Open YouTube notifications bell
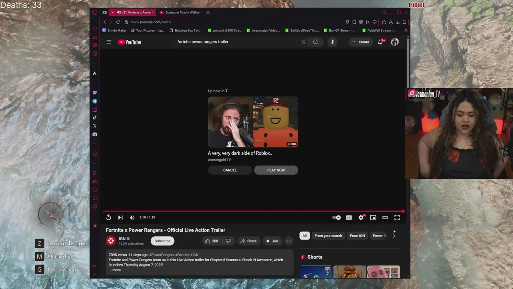The width and height of the screenshot is (513, 289). 380,42
